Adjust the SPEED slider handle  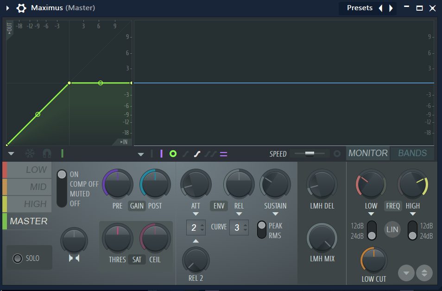pos(309,153)
